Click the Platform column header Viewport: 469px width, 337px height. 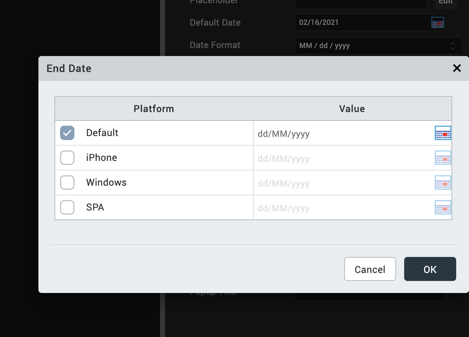click(x=154, y=109)
